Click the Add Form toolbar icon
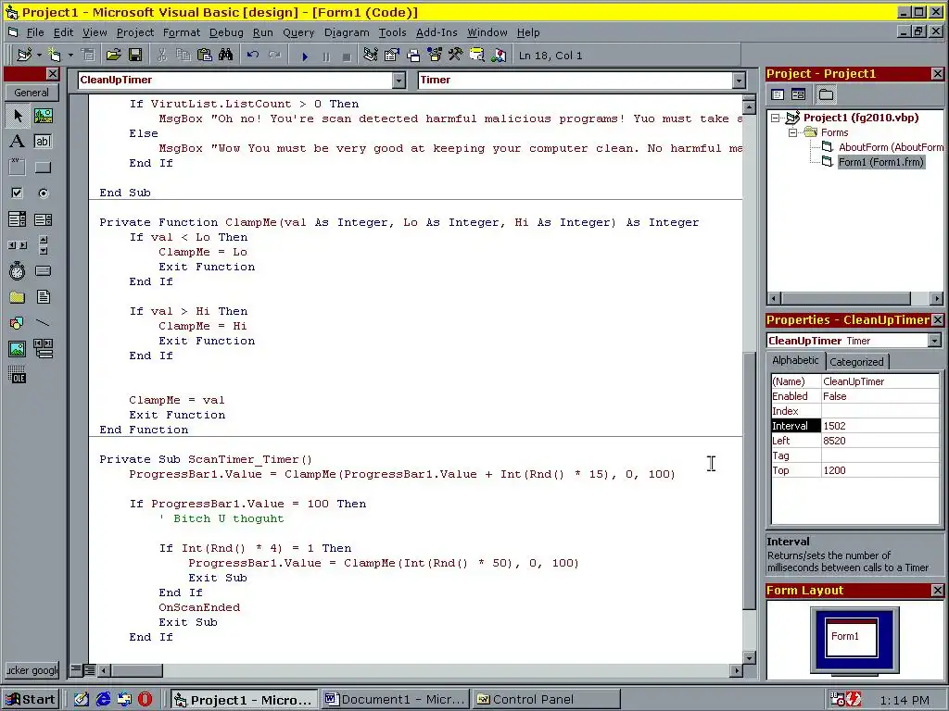 pyautogui.click(x=55, y=55)
